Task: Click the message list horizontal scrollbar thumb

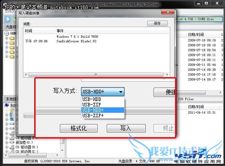Action: click(x=96, y=74)
